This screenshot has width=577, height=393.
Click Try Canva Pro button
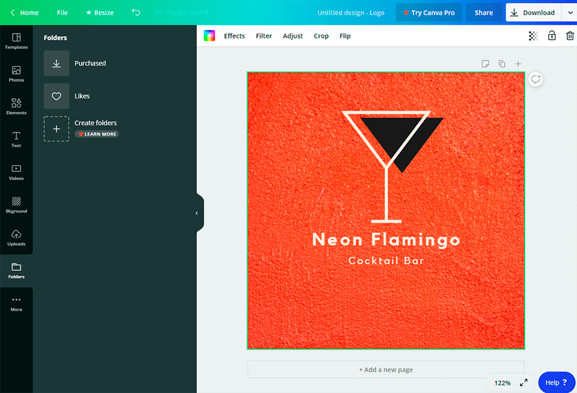pos(429,13)
